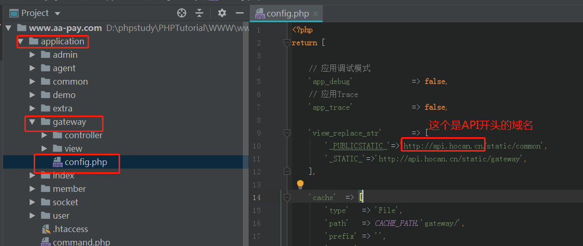583x246 pixels.
Task: Click the config.php PHP file icon in tree
Action: pyautogui.click(x=57, y=162)
